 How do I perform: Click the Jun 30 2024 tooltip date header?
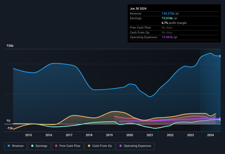click(x=138, y=9)
